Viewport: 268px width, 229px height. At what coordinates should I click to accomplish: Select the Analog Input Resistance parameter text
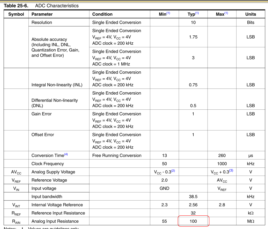[x=55, y=221]
